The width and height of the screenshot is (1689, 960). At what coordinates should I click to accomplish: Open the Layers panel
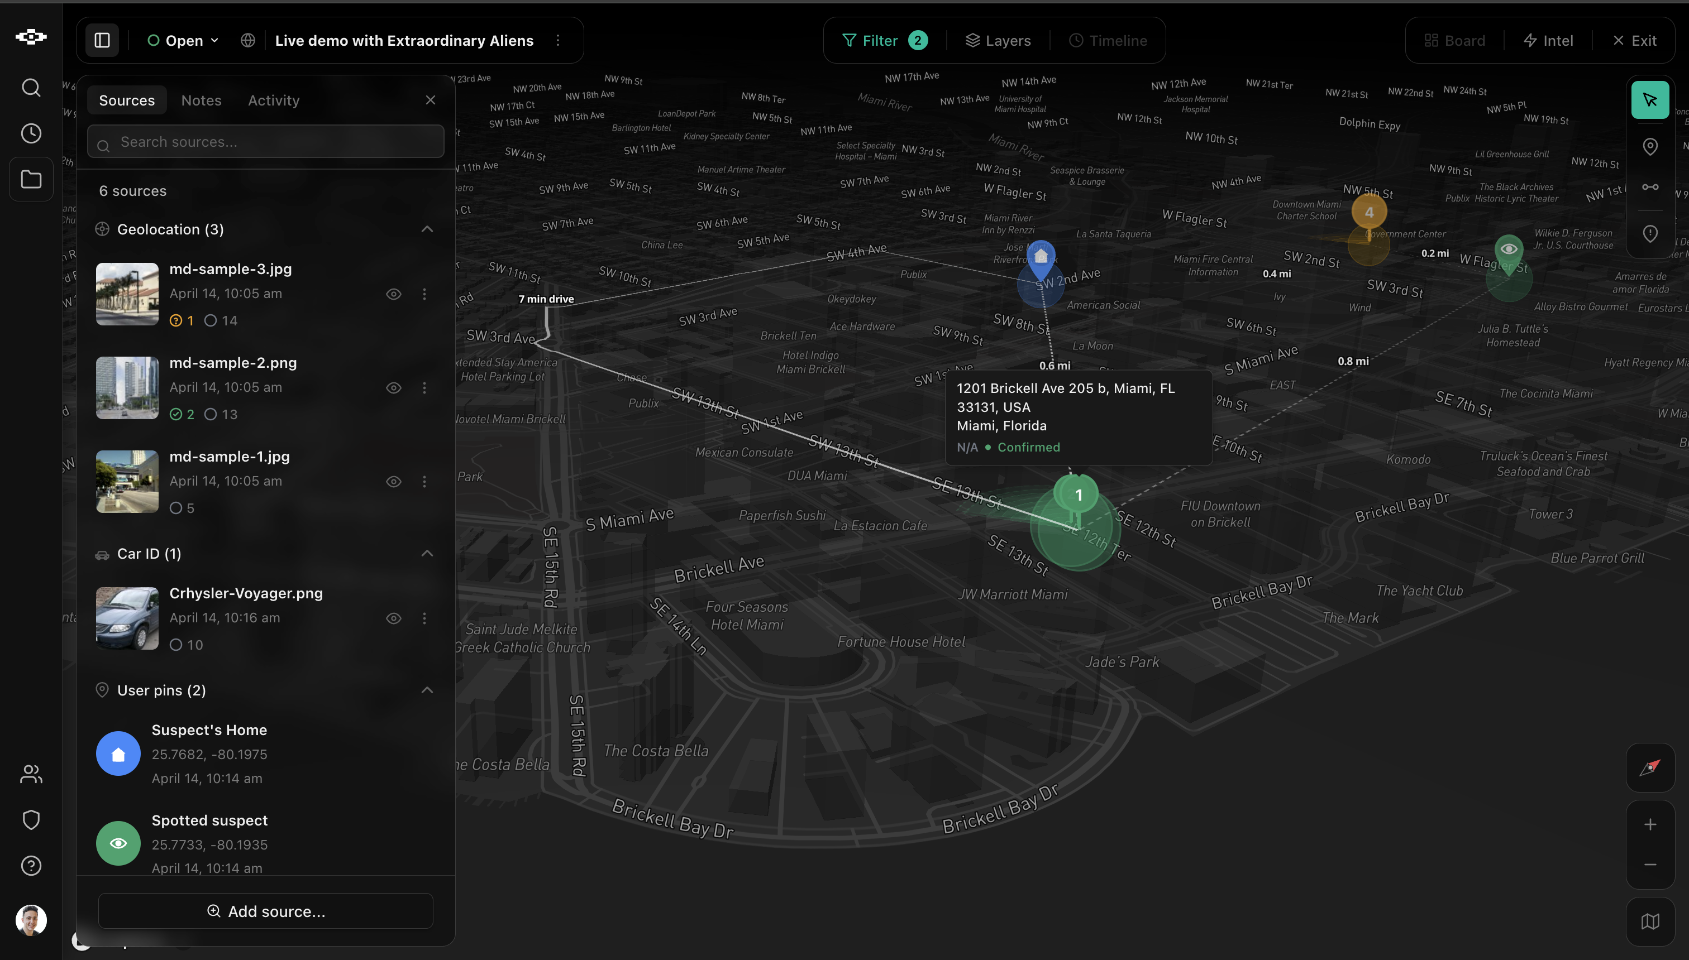pyautogui.click(x=998, y=40)
